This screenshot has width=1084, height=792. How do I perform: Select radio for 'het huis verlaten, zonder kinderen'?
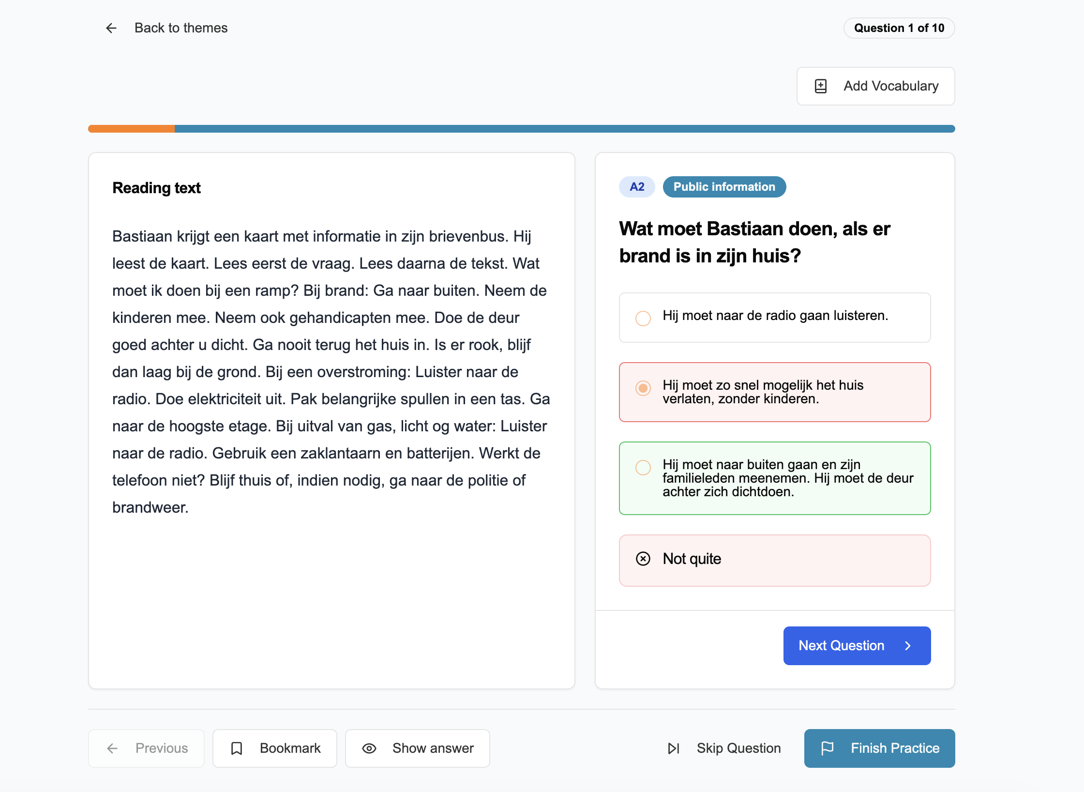coord(643,388)
